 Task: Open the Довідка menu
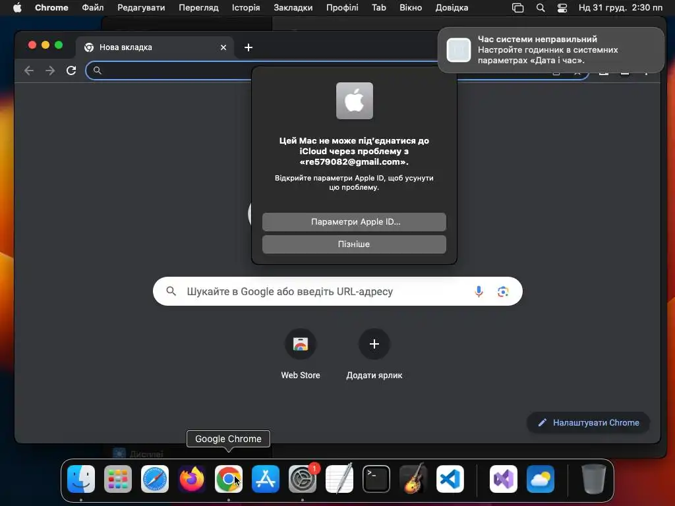452,8
